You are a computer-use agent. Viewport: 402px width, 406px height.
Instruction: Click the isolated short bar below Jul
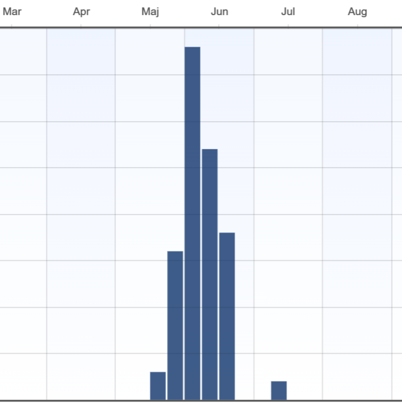[x=279, y=390]
